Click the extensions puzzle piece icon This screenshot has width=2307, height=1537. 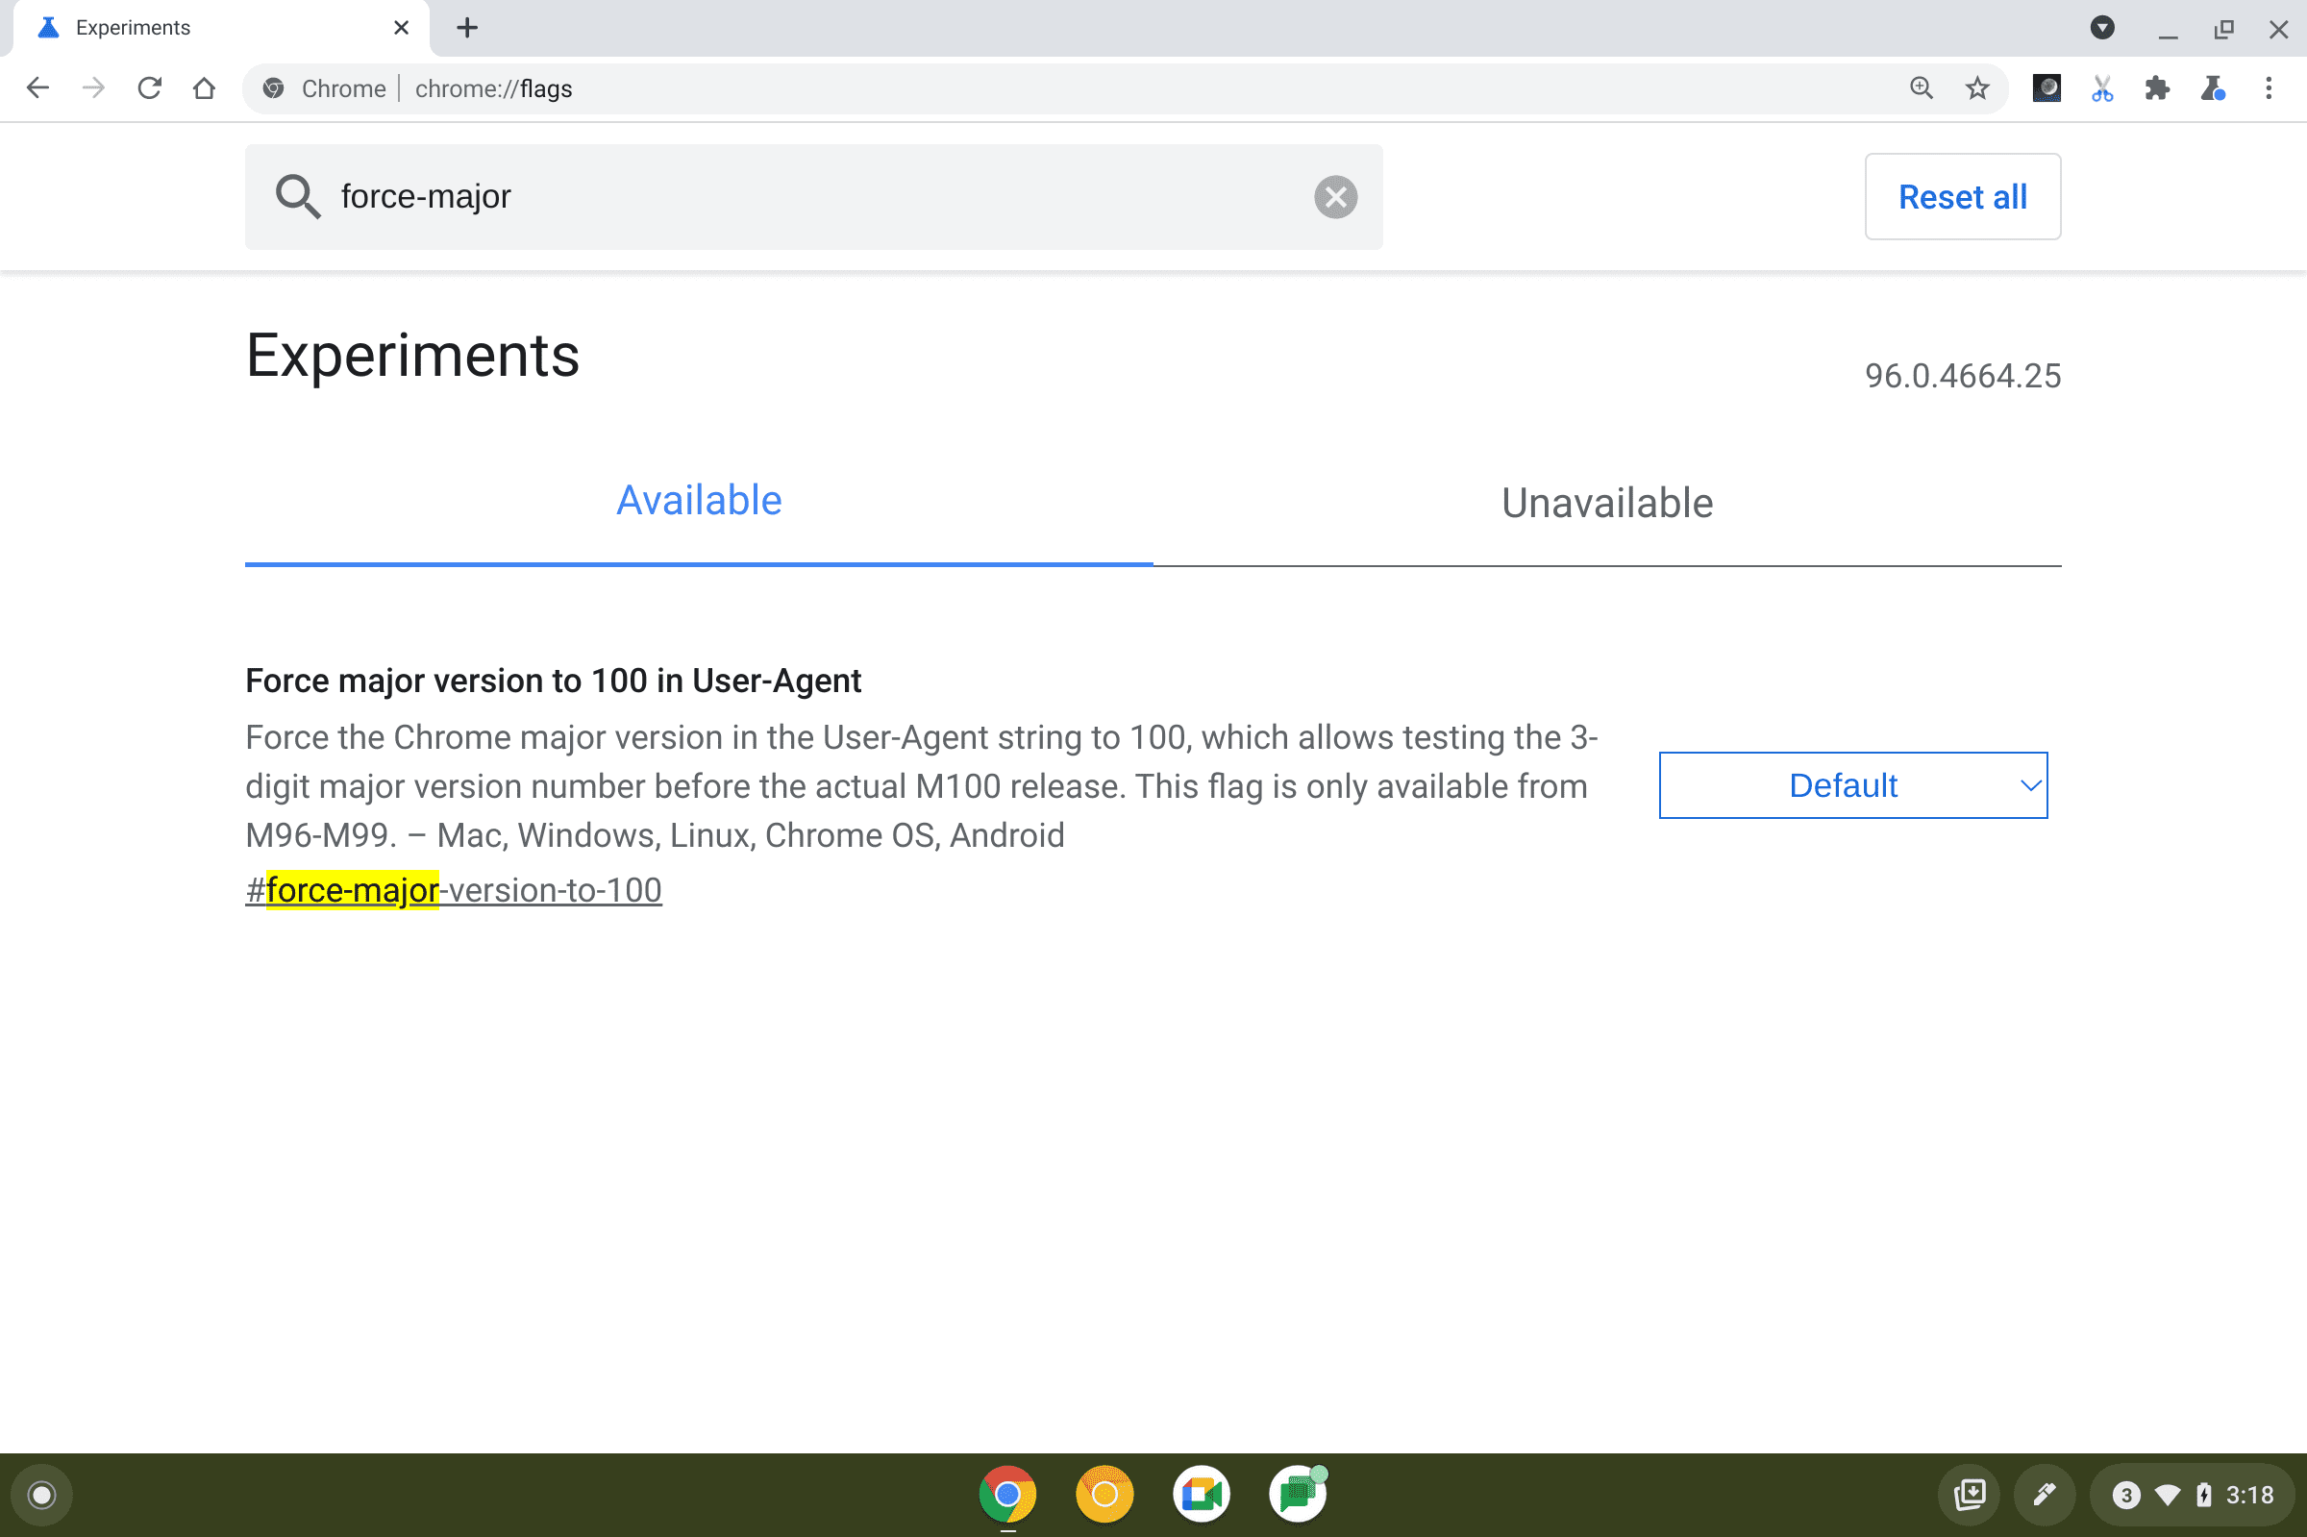tap(2156, 89)
